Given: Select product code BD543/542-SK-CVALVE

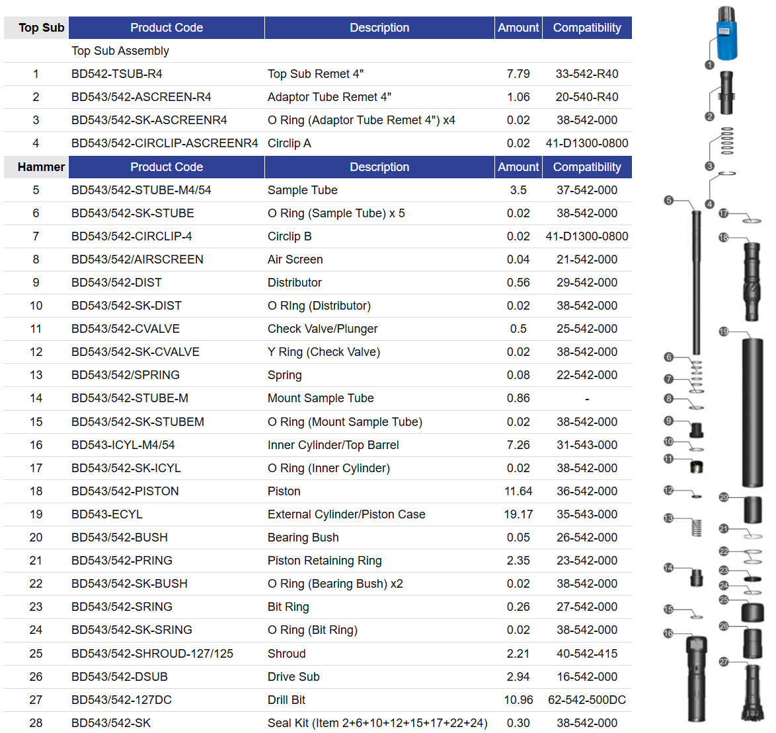Looking at the screenshot, I should tap(136, 352).
